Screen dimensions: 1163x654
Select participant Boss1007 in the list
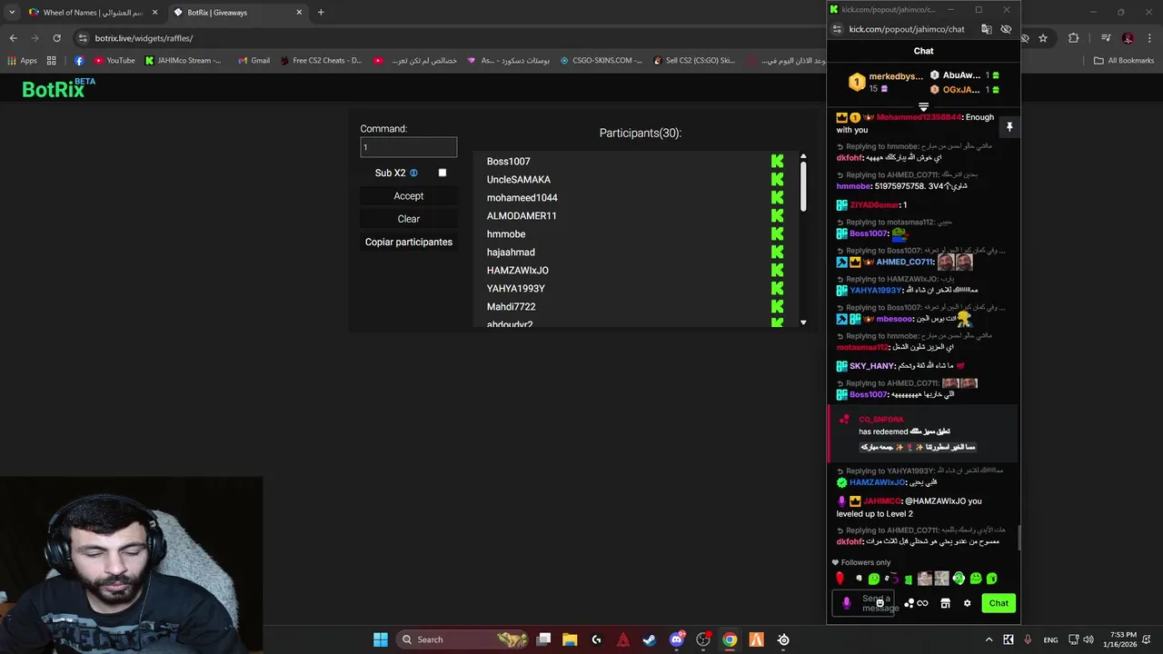[508, 162]
